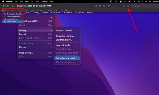Click 'Export Library...' in the image

[x=64, y=40]
